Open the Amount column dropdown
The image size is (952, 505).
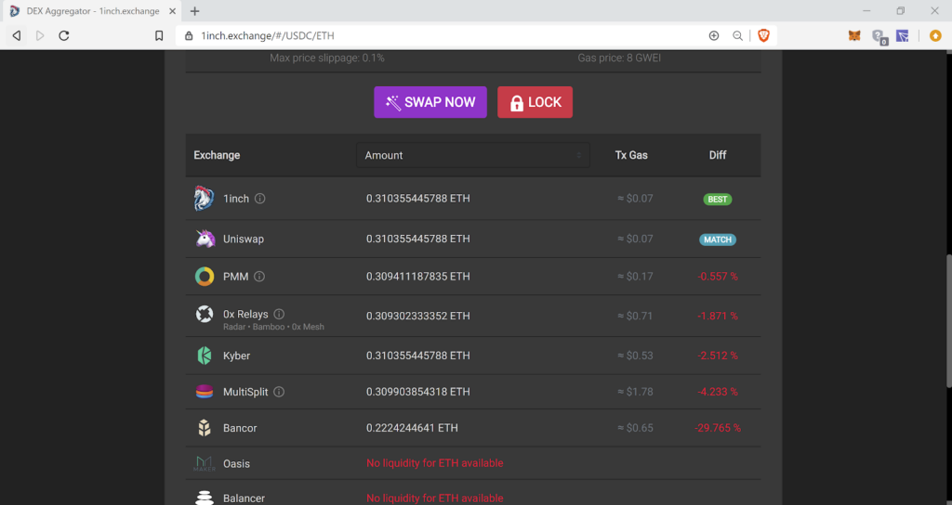[x=472, y=155]
